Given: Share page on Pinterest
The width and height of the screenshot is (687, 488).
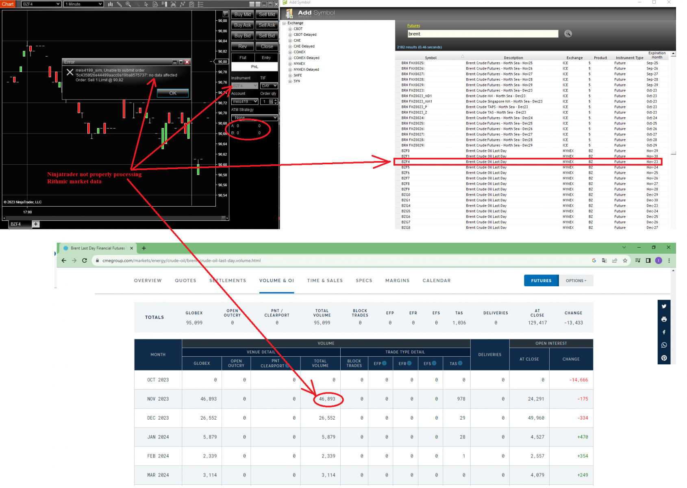Looking at the screenshot, I should point(664,358).
